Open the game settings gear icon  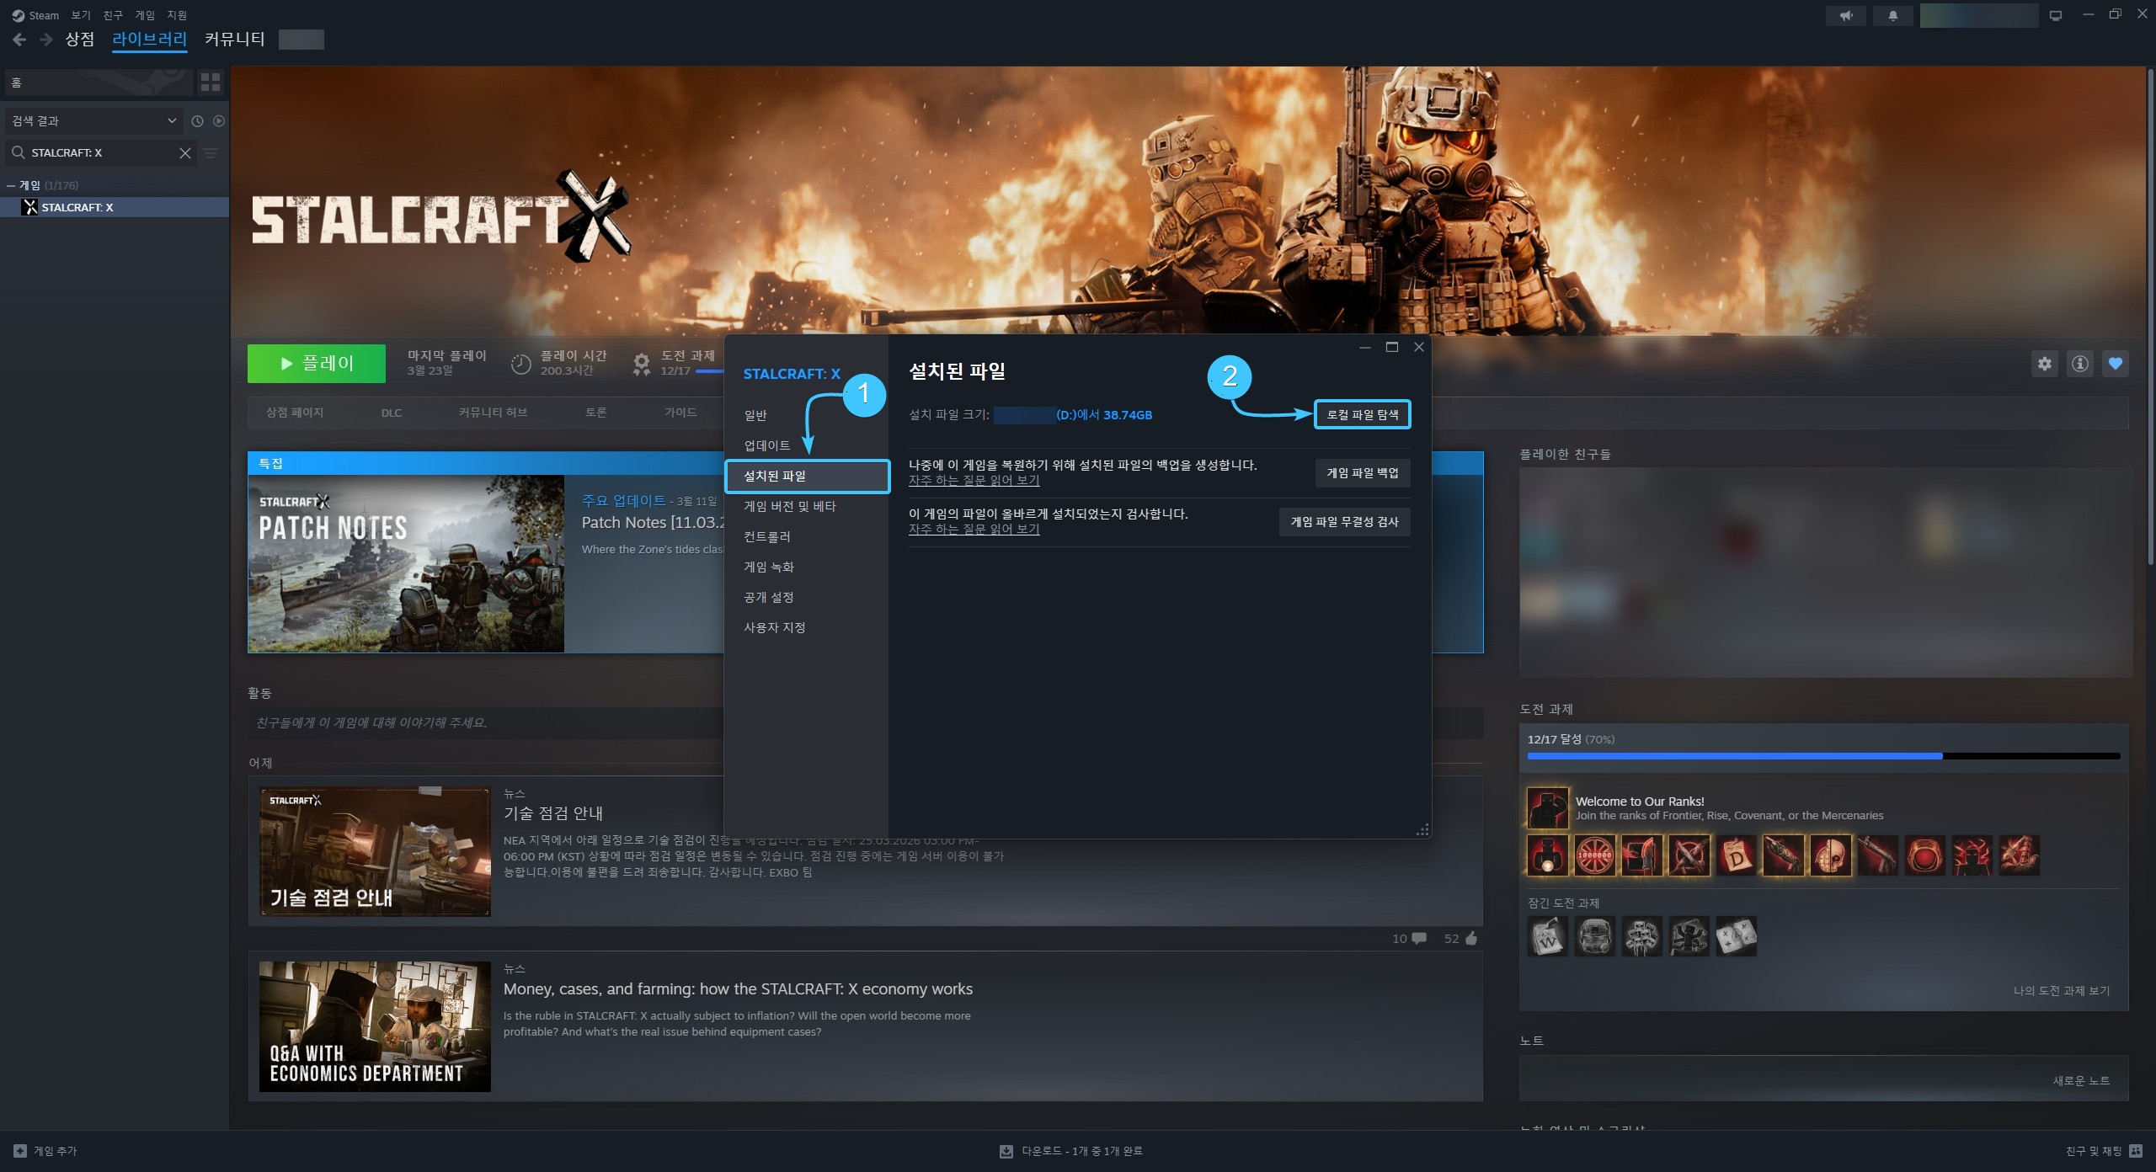[x=2044, y=364]
